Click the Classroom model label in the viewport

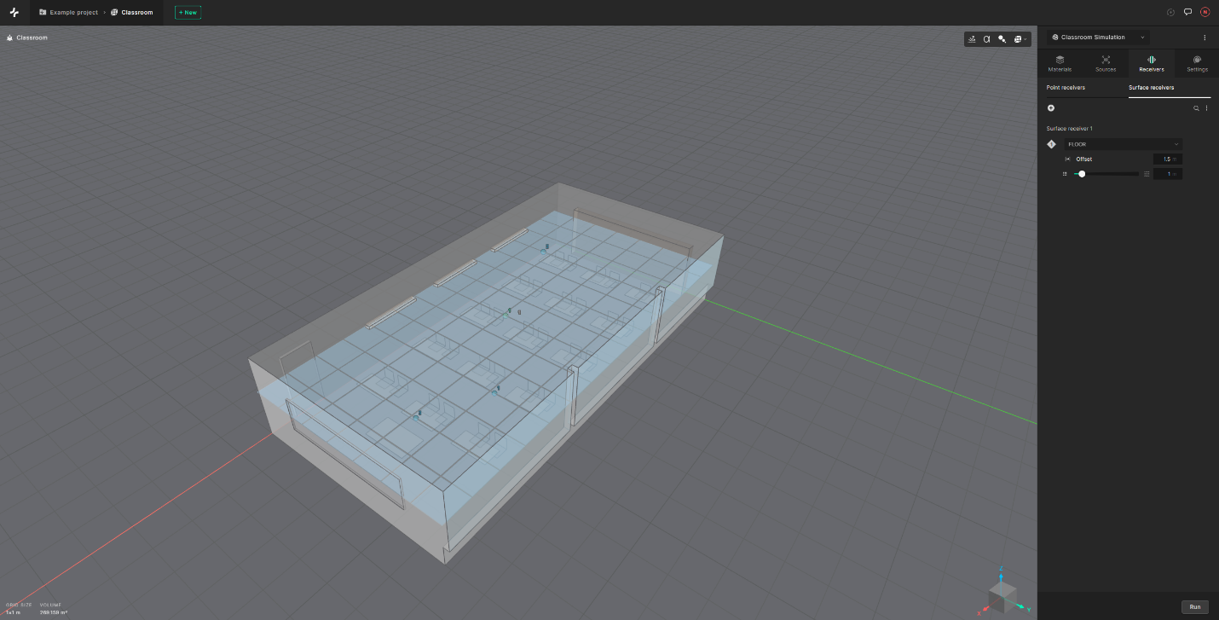click(x=27, y=38)
